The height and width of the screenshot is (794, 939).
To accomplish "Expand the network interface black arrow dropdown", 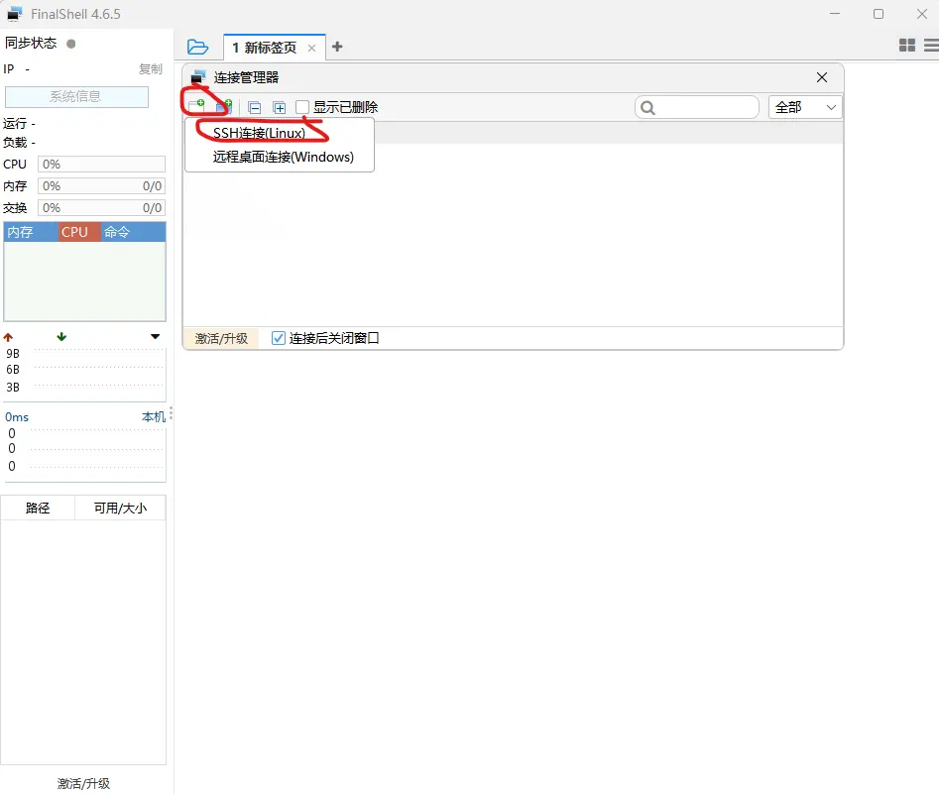I will (155, 337).
